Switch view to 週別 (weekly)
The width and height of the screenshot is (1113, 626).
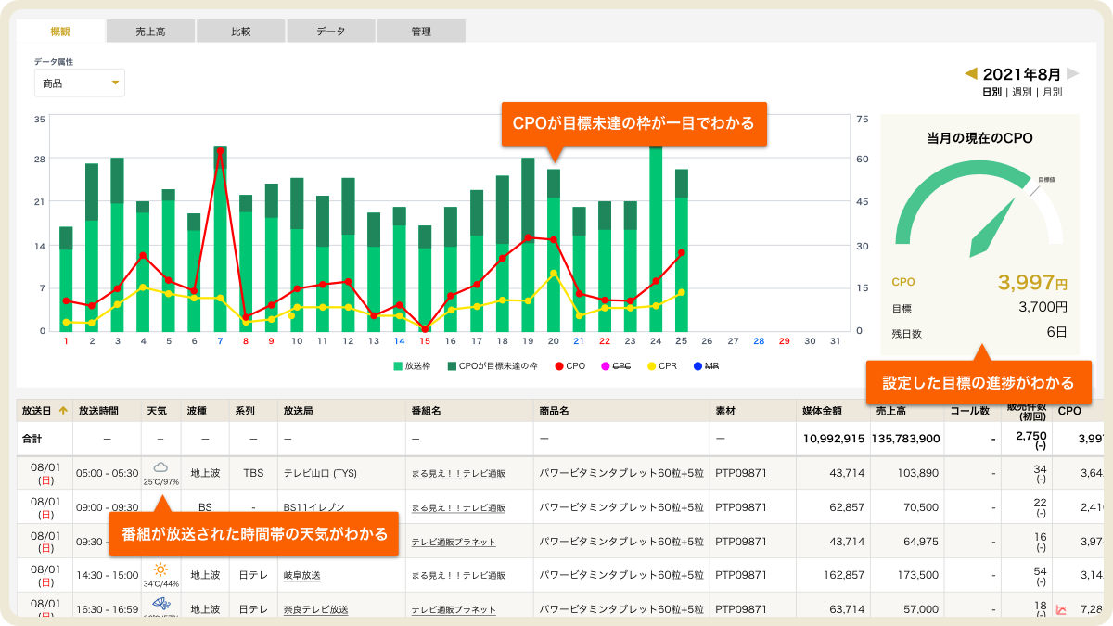tap(1021, 93)
